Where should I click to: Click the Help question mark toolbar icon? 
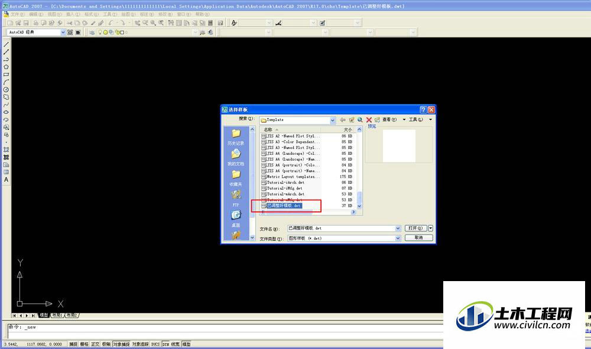pos(220,23)
